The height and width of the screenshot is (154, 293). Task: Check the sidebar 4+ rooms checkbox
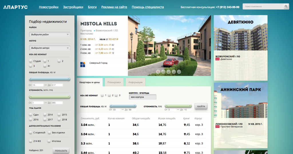coord(45,66)
